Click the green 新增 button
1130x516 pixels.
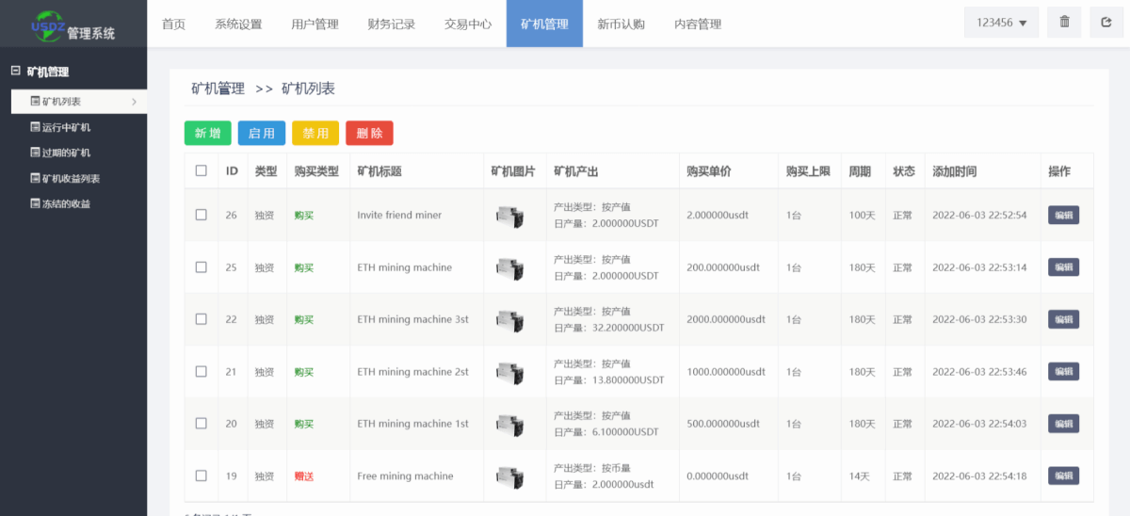click(207, 134)
